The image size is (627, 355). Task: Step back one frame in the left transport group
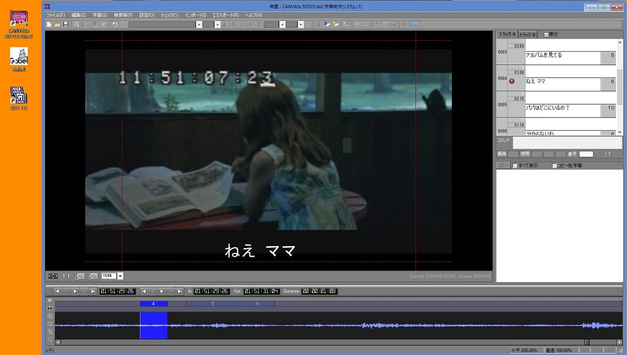(x=66, y=291)
